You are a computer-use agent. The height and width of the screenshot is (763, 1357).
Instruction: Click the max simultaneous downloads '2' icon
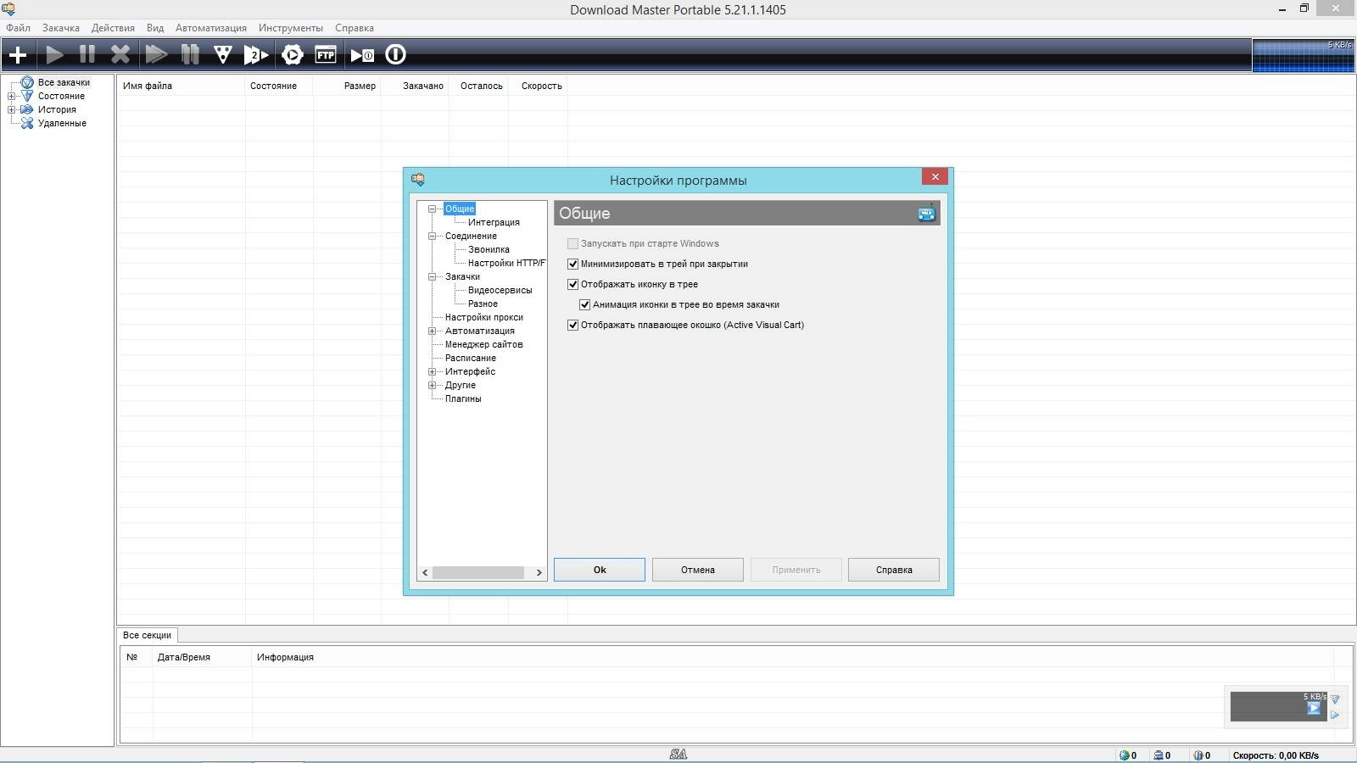click(x=255, y=55)
